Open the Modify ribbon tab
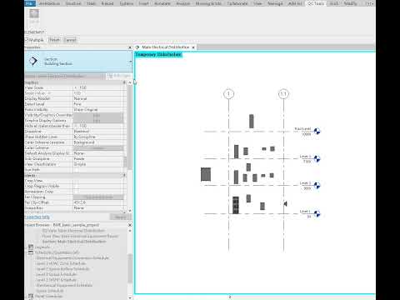Viewport: 400px width, 300px height. tap(350, 3)
